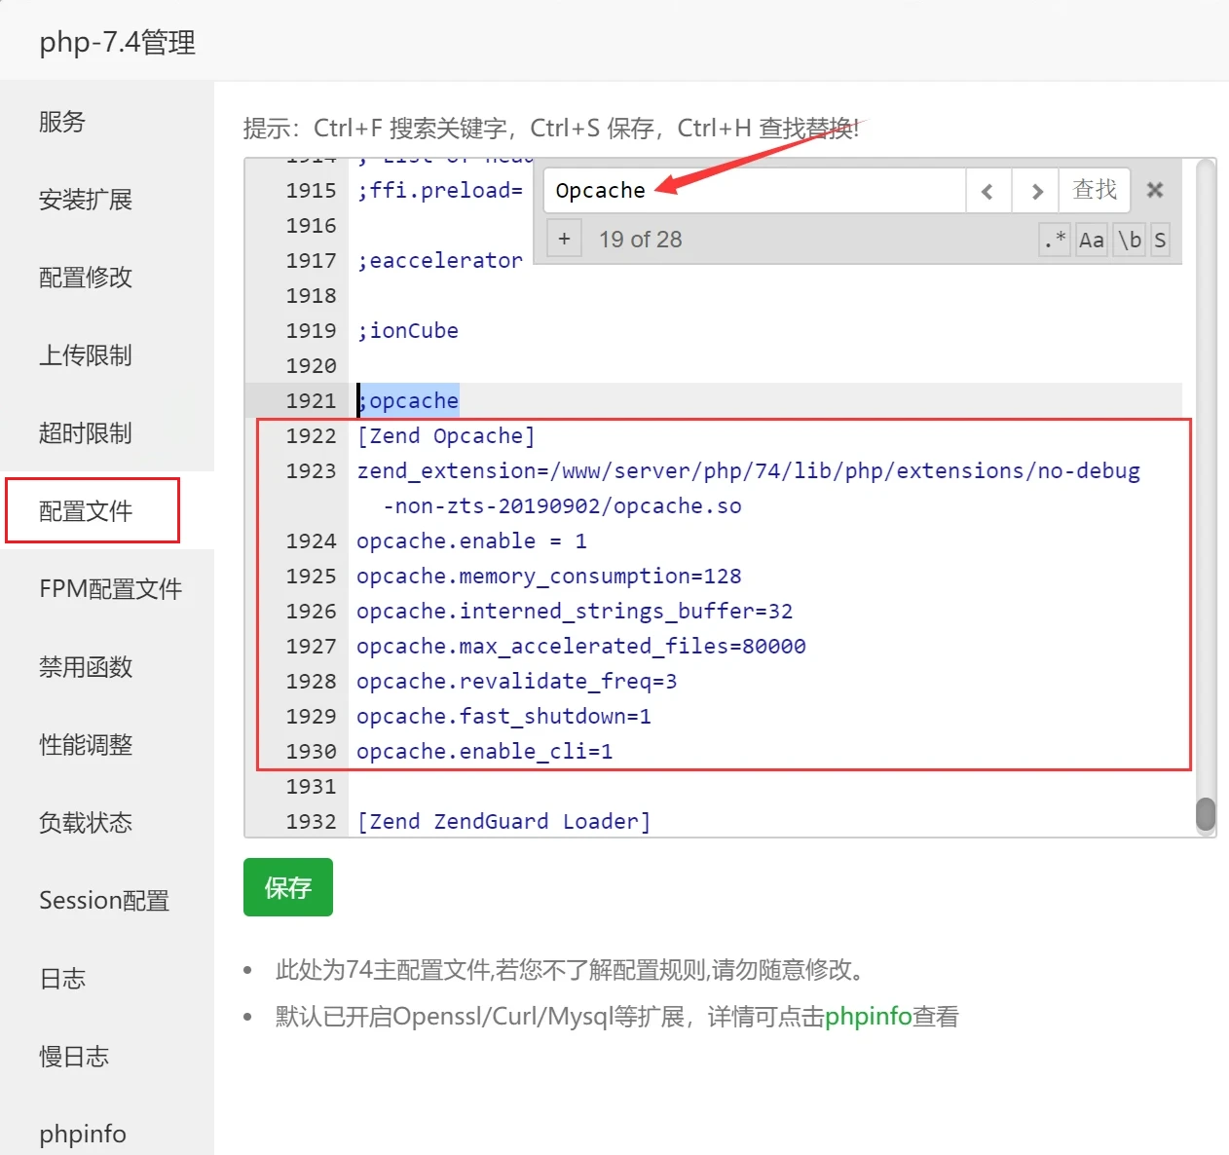Click line number 1927 in gutter
The width and height of the screenshot is (1229, 1155).
point(311,646)
